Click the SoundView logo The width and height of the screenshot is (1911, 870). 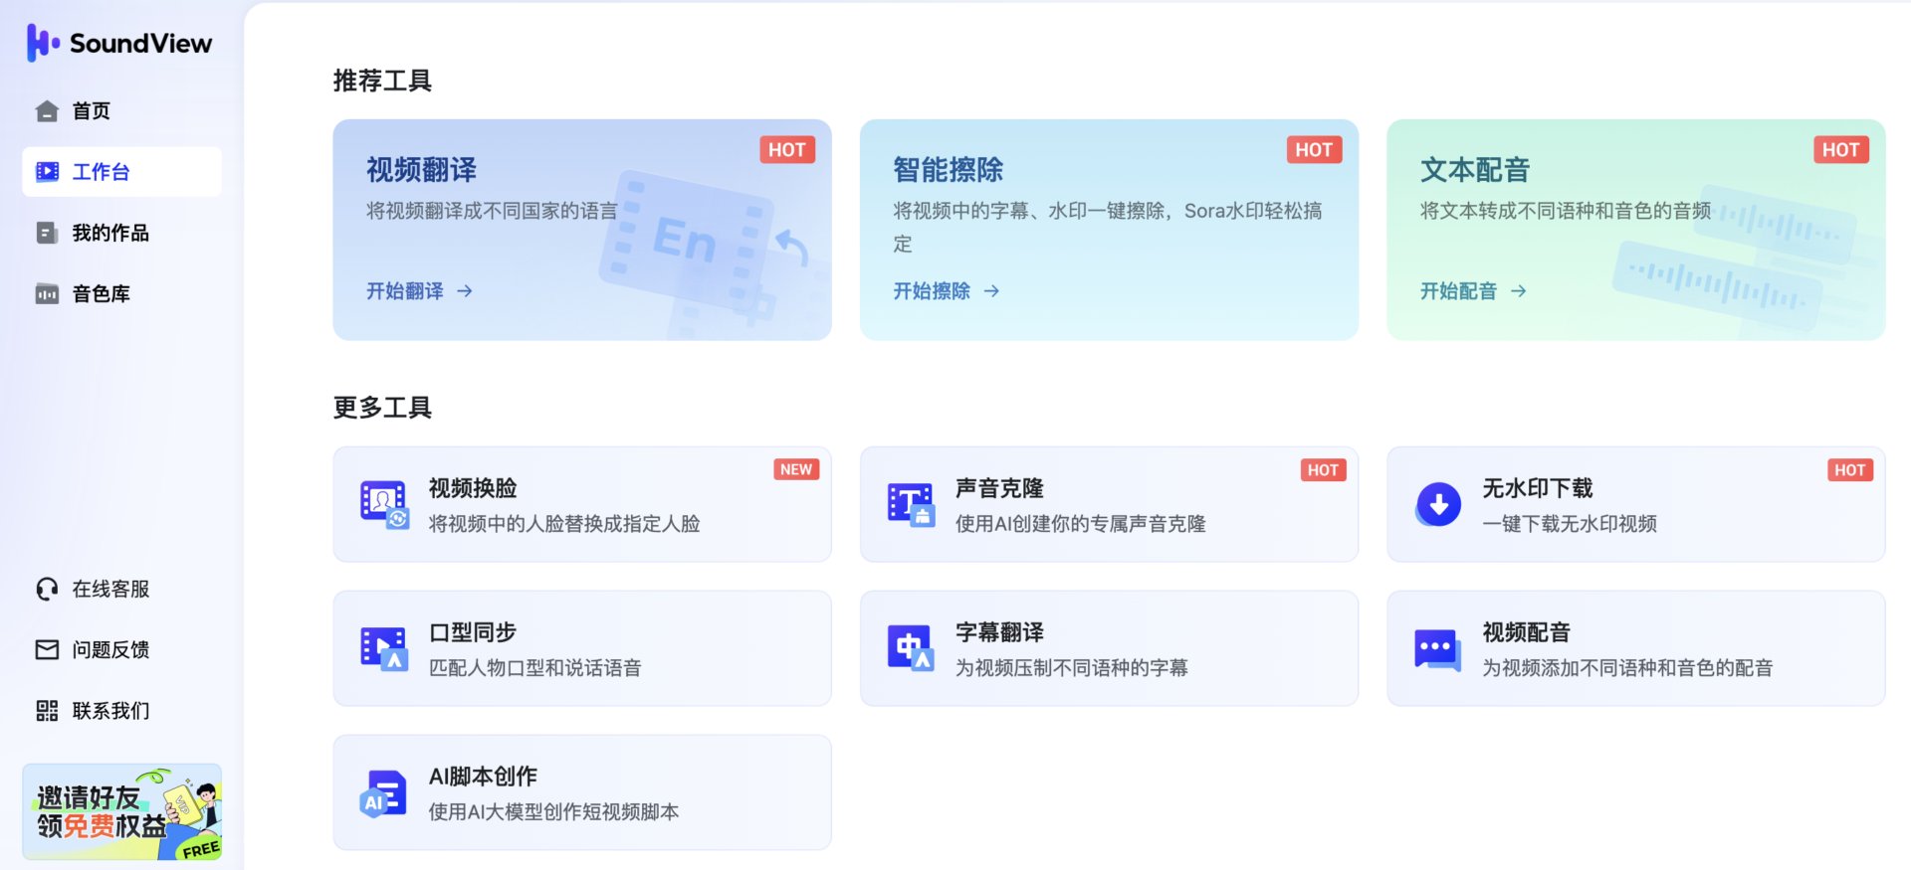tap(118, 43)
